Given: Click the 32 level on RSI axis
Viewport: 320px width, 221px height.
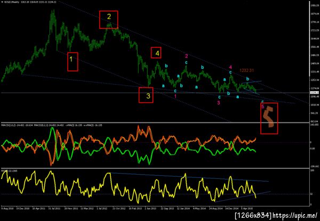Looking at the screenshot, I should (311, 194).
